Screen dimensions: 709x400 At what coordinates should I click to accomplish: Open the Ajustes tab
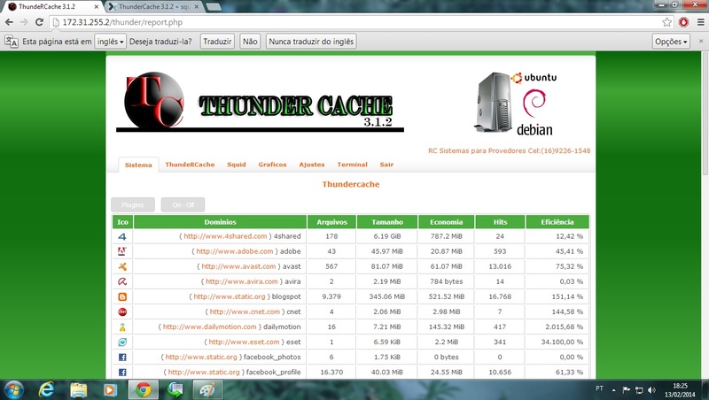(312, 165)
